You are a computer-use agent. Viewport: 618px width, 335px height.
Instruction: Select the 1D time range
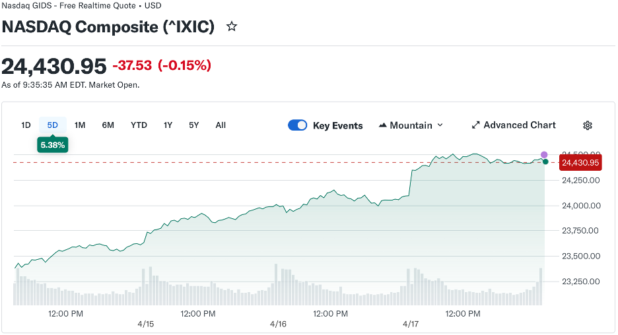[x=26, y=125]
